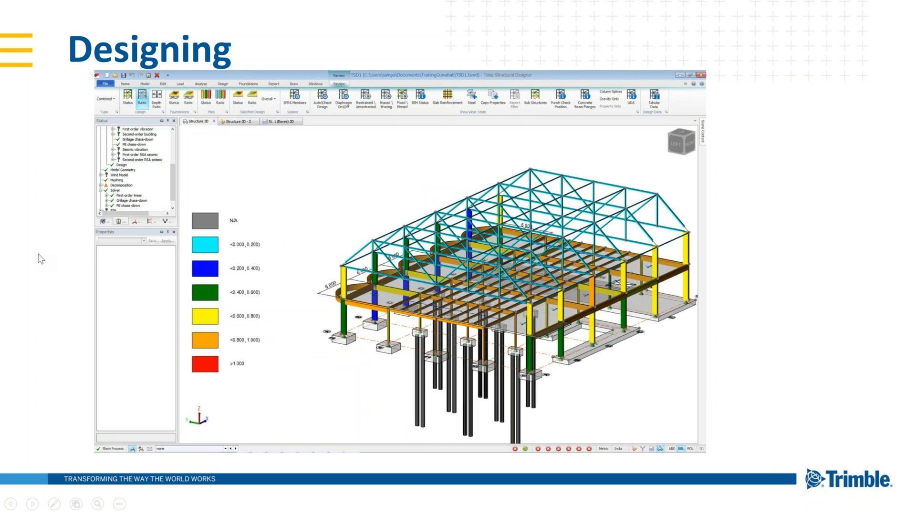Open the File menu
Screen dimensions: 916x515
tap(105, 83)
